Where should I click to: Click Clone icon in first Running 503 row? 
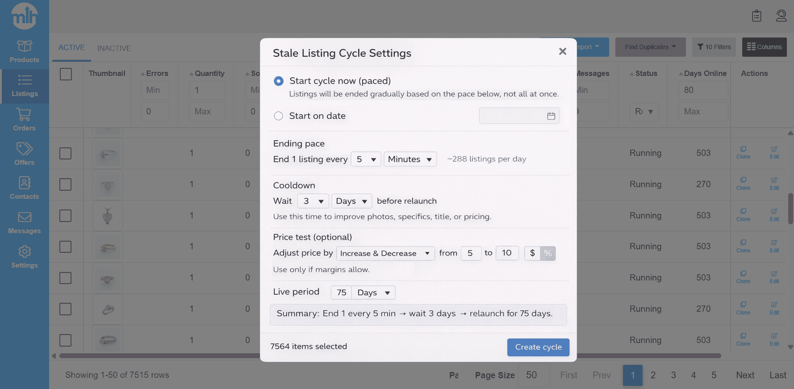(743, 152)
